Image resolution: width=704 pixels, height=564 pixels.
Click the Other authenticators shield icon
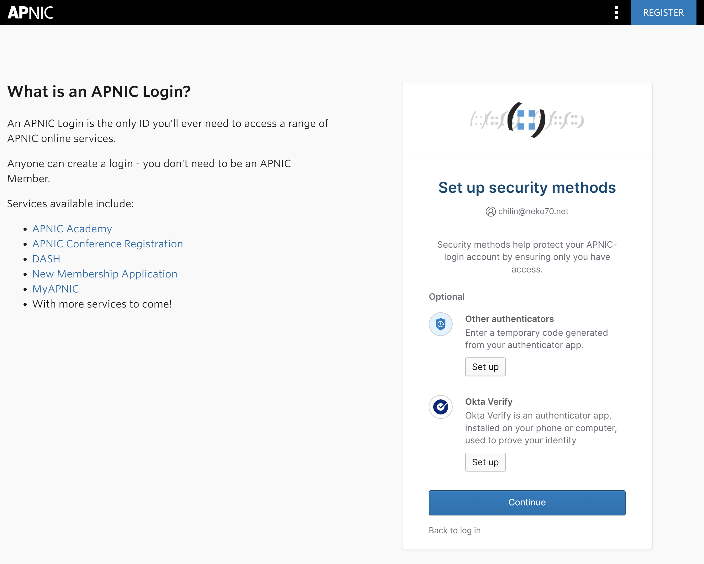(440, 324)
